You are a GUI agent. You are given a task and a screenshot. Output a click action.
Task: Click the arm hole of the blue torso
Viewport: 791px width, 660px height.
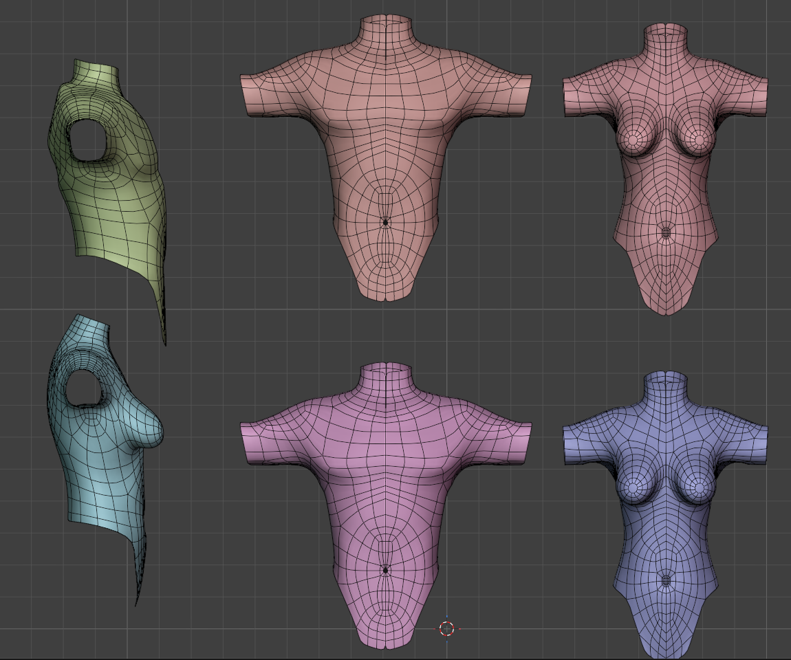tap(85, 387)
